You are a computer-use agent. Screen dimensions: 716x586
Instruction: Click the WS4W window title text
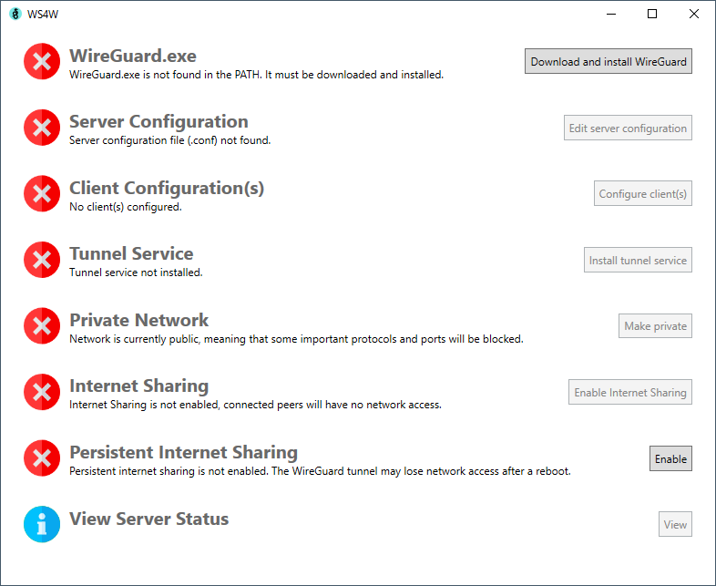coord(43,15)
